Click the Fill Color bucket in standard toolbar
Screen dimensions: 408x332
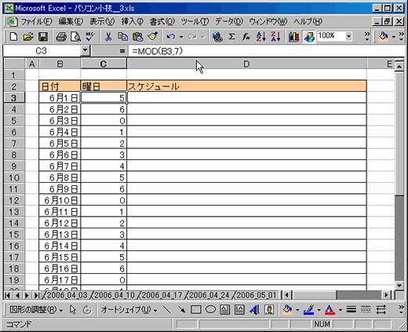tap(384, 37)
